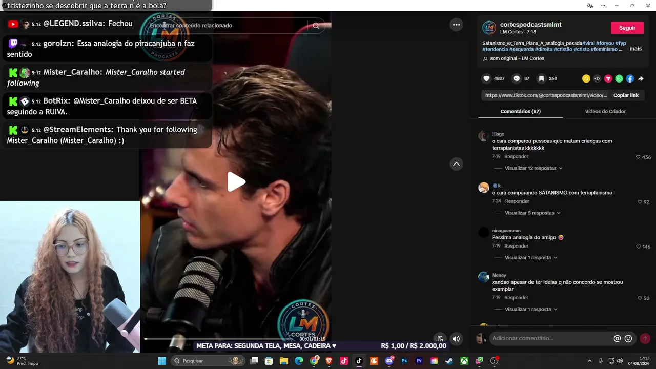Open the LM Cortes profile avatar

click(489, 28)
